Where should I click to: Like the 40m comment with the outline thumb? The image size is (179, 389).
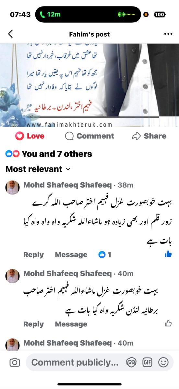click(x=168, y=323)
